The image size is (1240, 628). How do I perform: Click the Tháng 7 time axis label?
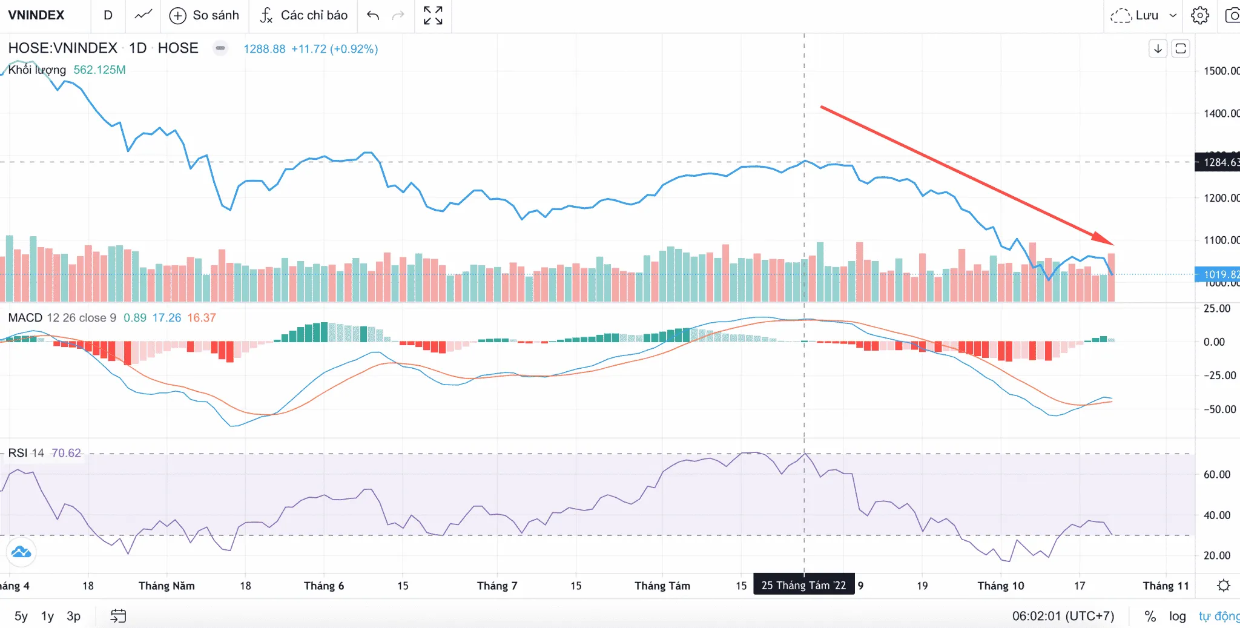pos(497,586)
